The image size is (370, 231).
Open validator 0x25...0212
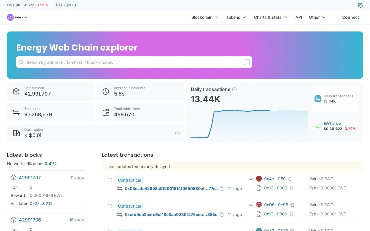click(41, 204)
